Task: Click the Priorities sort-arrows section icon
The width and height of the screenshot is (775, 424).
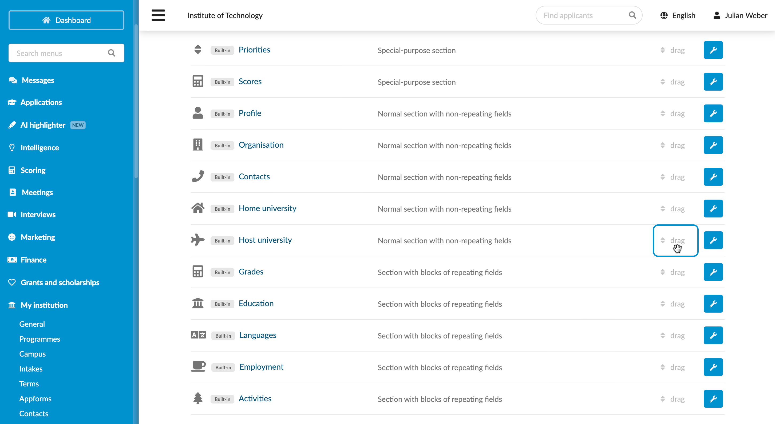Action: 198,50
